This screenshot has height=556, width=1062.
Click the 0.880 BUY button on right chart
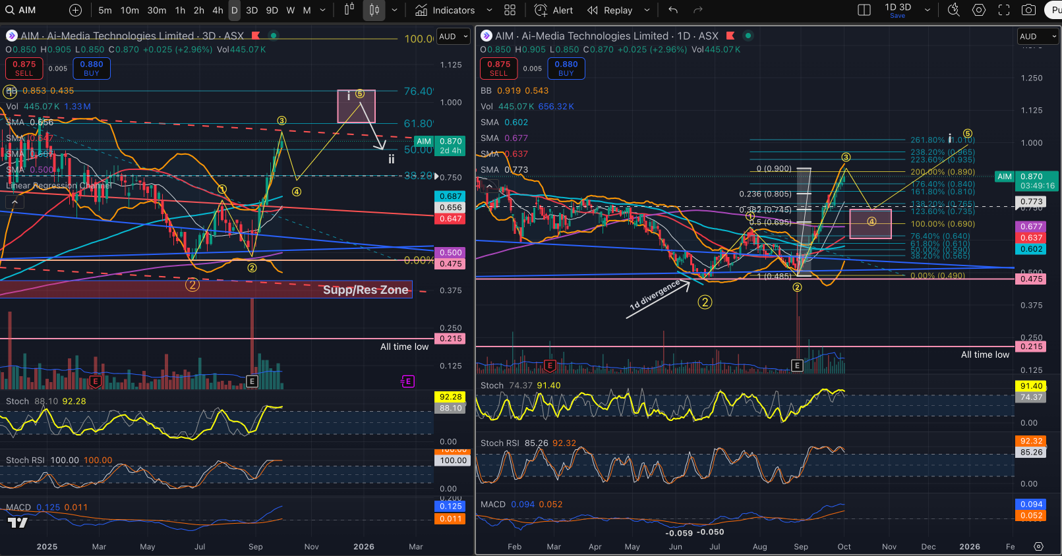[566, 69]
